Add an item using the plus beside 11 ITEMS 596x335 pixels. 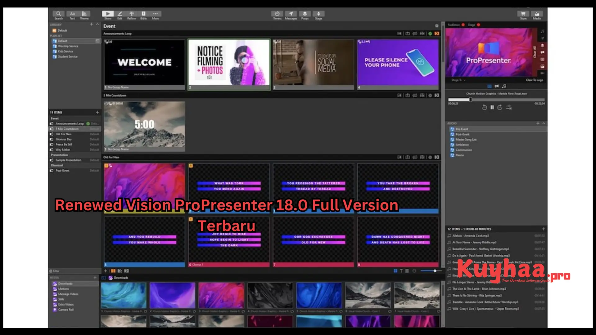97,112
